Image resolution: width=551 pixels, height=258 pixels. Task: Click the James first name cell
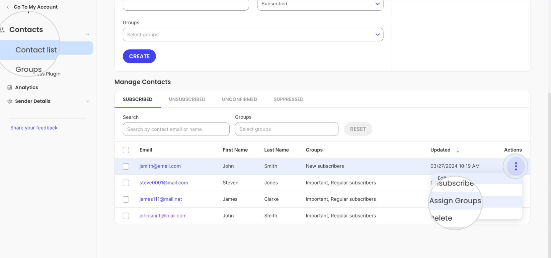click(230, 199)
